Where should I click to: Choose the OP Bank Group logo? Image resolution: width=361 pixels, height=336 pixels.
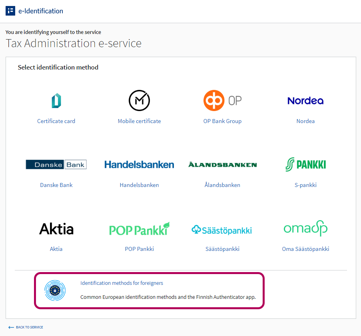click(222, 101)
